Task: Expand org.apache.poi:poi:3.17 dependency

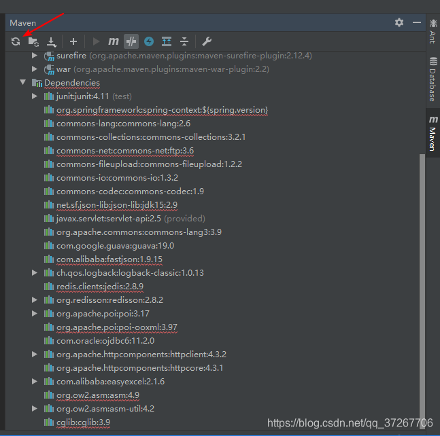Action: [x=35, y=313]
